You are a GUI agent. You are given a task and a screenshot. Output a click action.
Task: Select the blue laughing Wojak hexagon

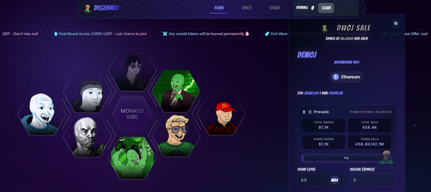point(42,114)
